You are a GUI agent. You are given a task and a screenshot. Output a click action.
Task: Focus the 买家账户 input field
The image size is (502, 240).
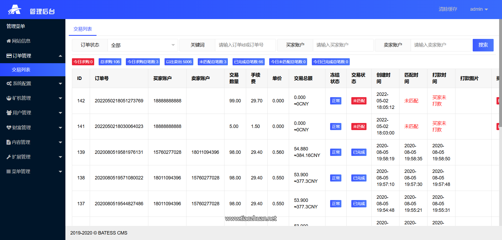click(343, 45)
